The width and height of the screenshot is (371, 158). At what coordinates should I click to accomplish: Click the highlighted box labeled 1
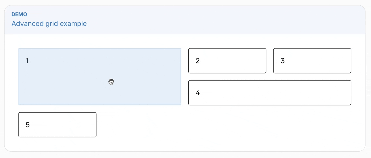point(100,77)
